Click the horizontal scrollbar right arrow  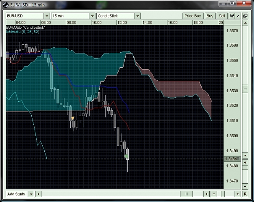206,194
